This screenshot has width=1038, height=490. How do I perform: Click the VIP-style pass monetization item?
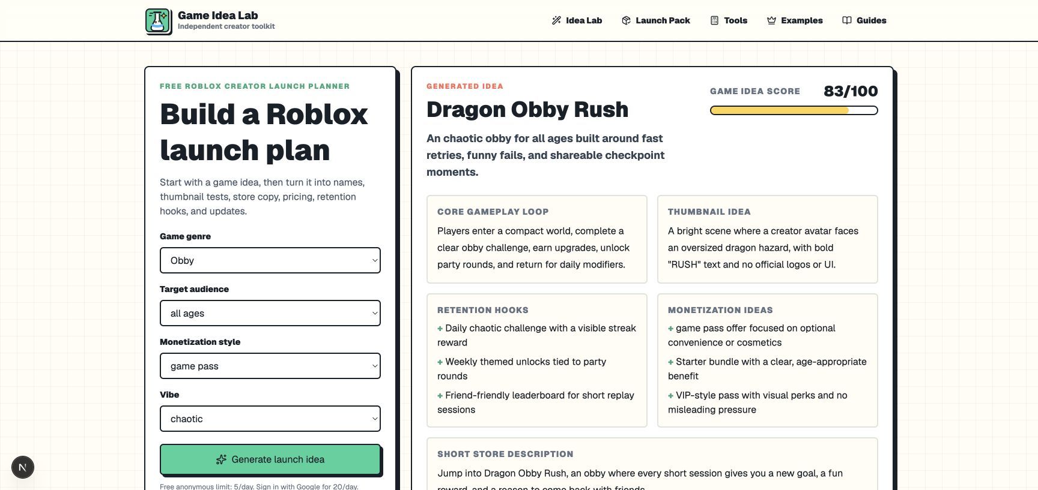(x=757, y=402)
